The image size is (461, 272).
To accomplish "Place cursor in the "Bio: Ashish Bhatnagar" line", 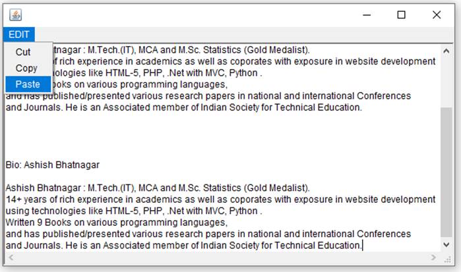I will (x=53, y=165).
